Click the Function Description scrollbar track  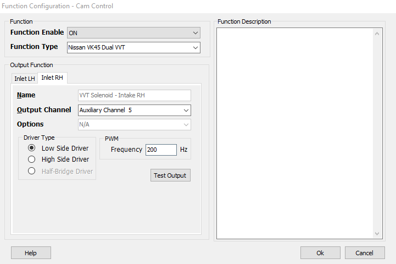point(377,132)
